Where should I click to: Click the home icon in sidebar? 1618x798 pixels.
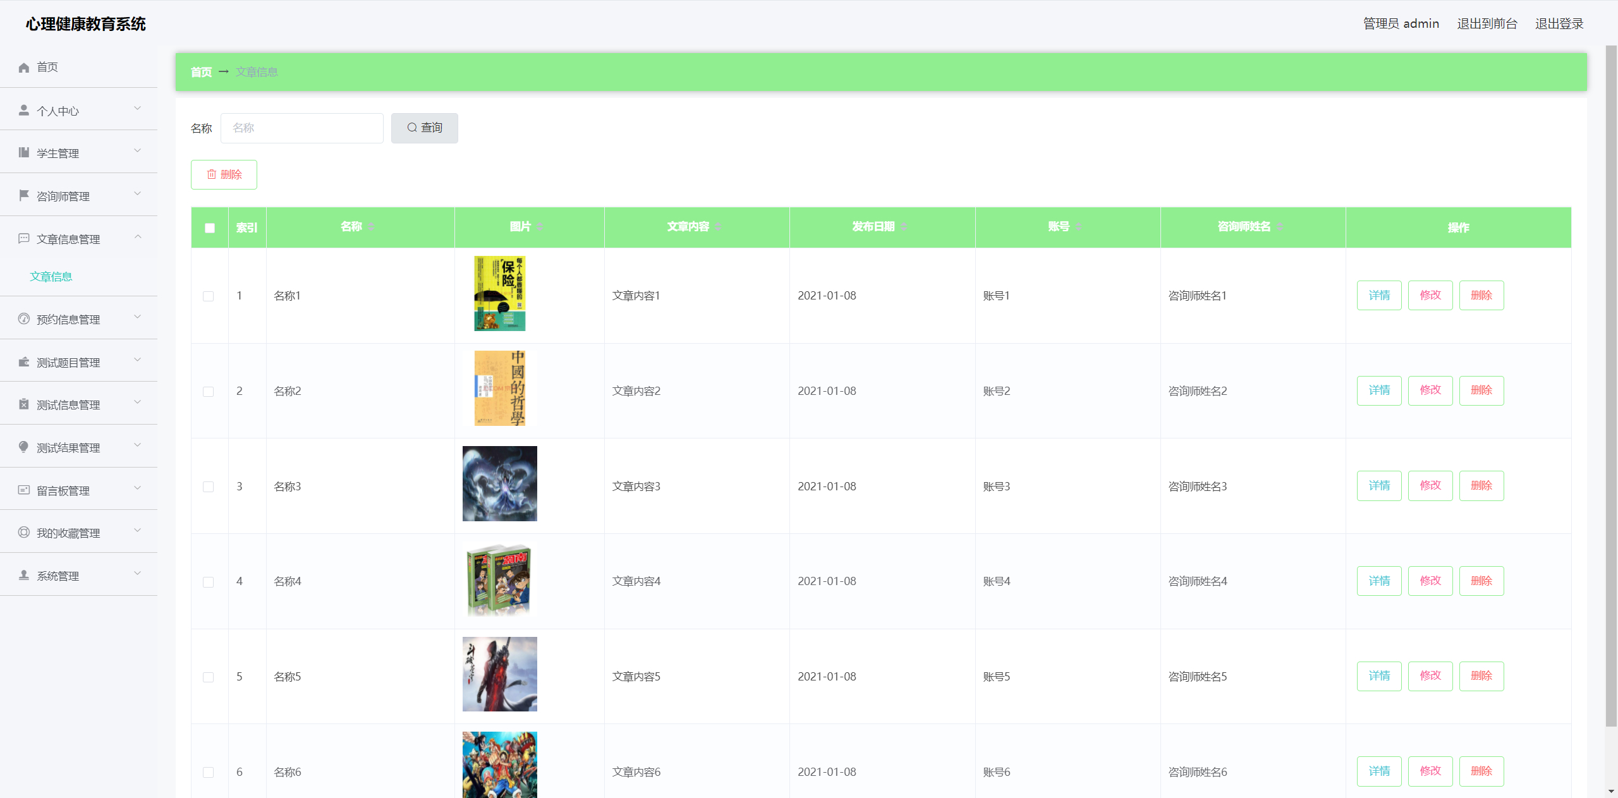[x=24, y=68]
